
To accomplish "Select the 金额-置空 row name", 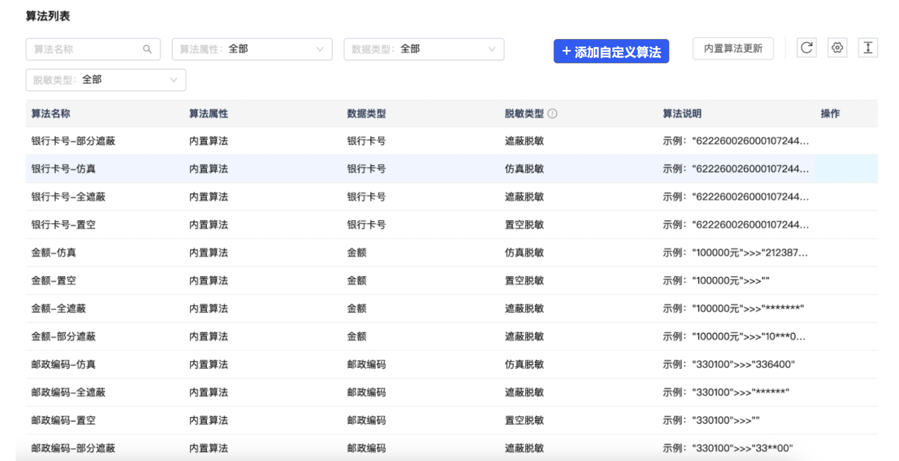I will pyautogui.click(x=53, y=281).
